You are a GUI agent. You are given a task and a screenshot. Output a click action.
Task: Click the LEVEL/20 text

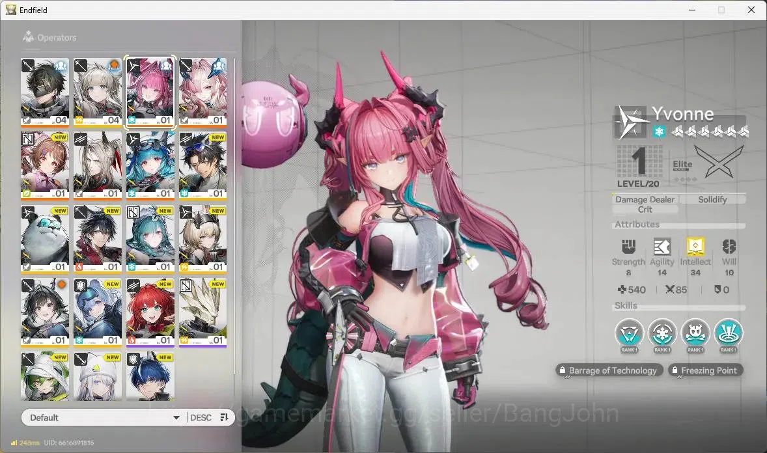(638, 184)
